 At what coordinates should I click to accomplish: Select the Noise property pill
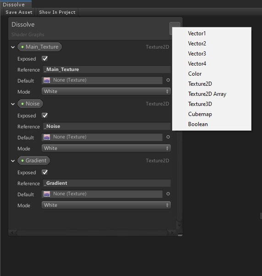30,104
